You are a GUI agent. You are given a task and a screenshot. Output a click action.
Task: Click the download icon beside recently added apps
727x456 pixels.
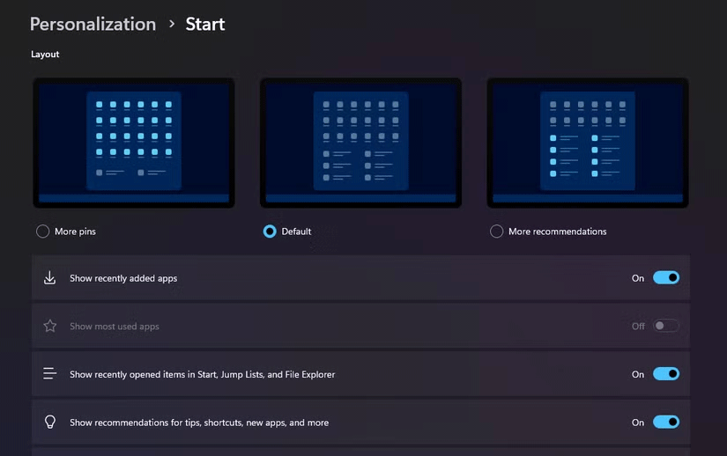(x=50, y=278)
